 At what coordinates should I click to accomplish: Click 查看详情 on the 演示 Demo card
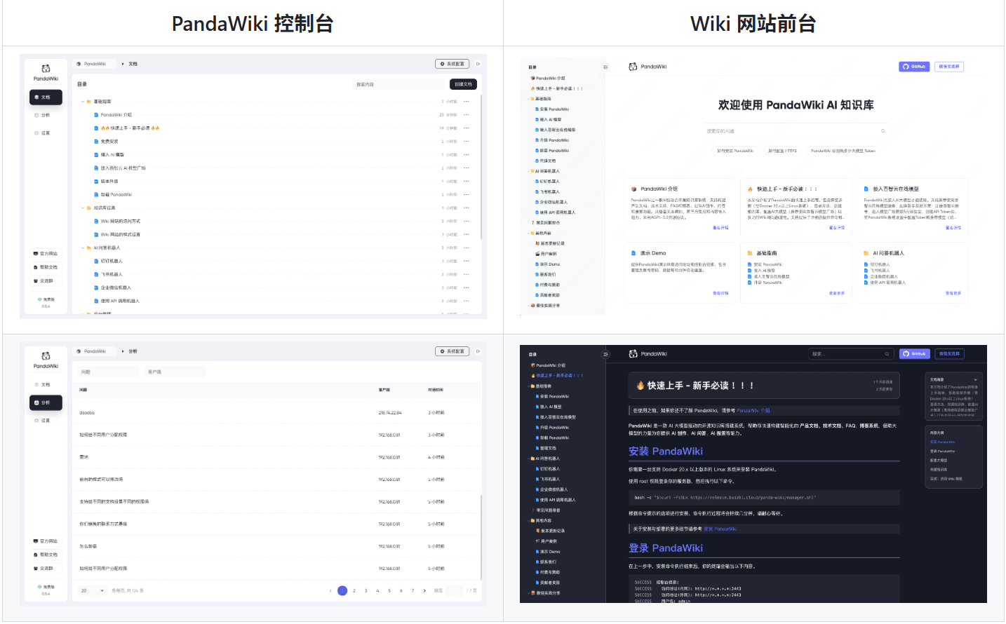tap(720, 293)
